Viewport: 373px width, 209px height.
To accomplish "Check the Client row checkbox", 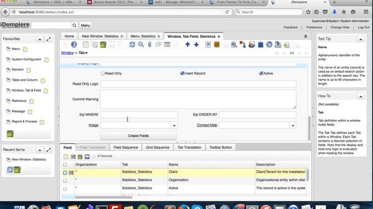I will click(65, 172).
